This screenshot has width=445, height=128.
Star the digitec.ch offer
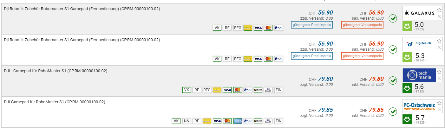pos(439,41)
